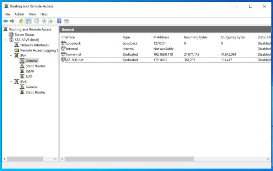This screenshot has width=273, height=171.
Task: Click the NAT node icon
Action: (22, 77)
